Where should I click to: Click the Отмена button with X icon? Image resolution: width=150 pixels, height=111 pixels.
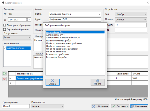[x=52, y=82]
